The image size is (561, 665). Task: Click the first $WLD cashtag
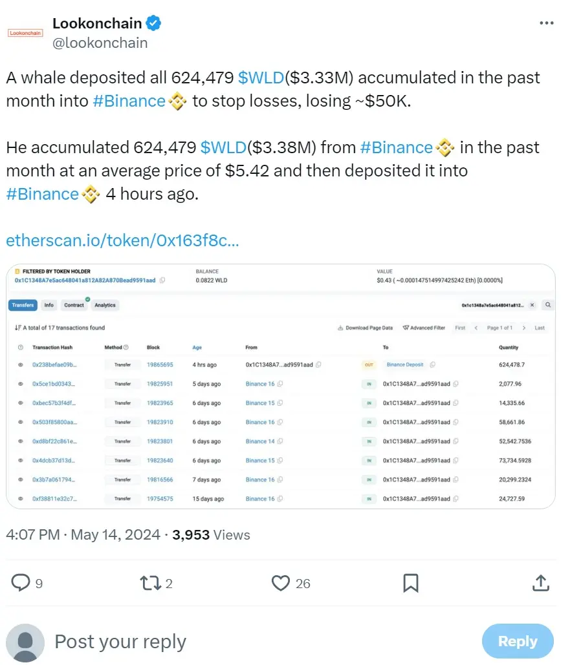click(261, 78)
